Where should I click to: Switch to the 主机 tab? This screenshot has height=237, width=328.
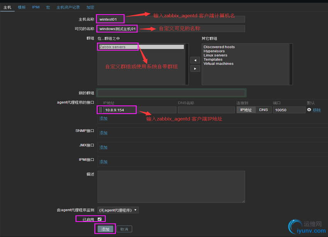point(7,7)
